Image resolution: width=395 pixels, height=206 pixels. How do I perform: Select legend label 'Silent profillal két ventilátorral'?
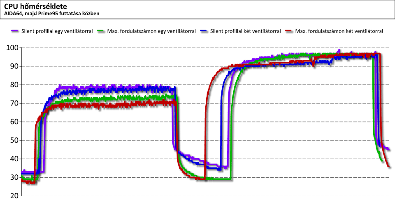245,31
